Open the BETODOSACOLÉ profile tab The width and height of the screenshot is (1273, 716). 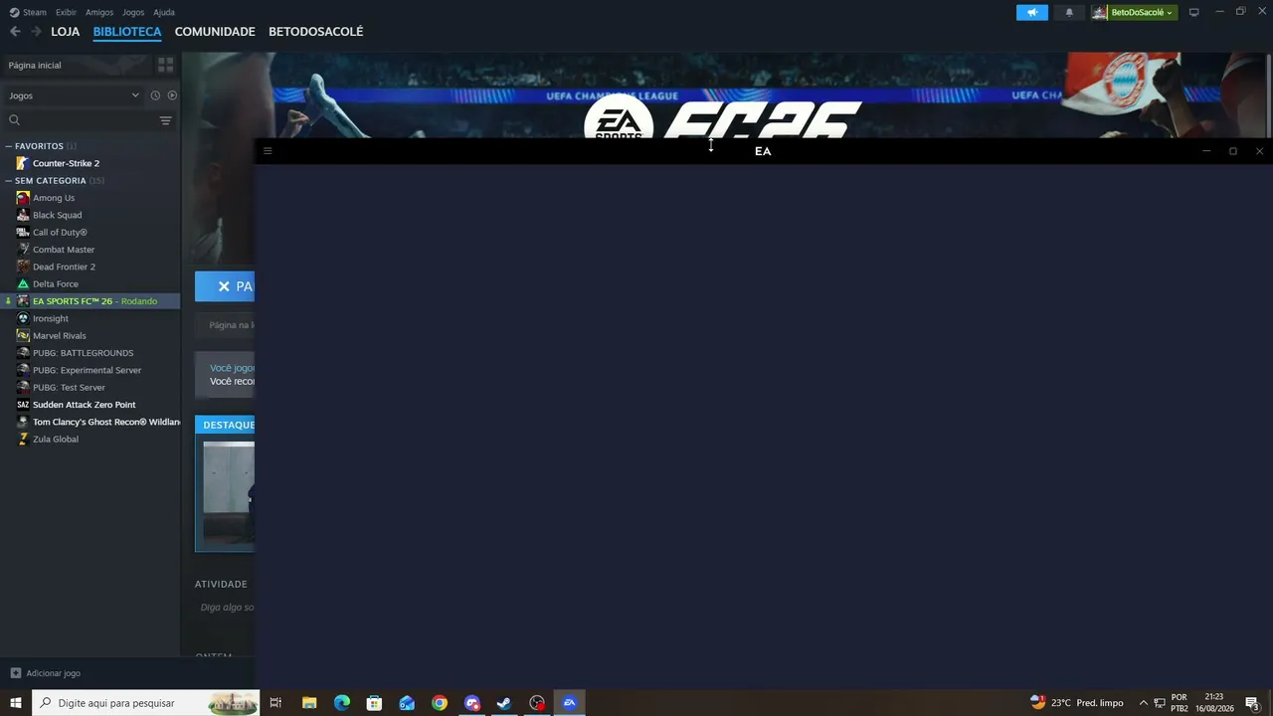316,32
